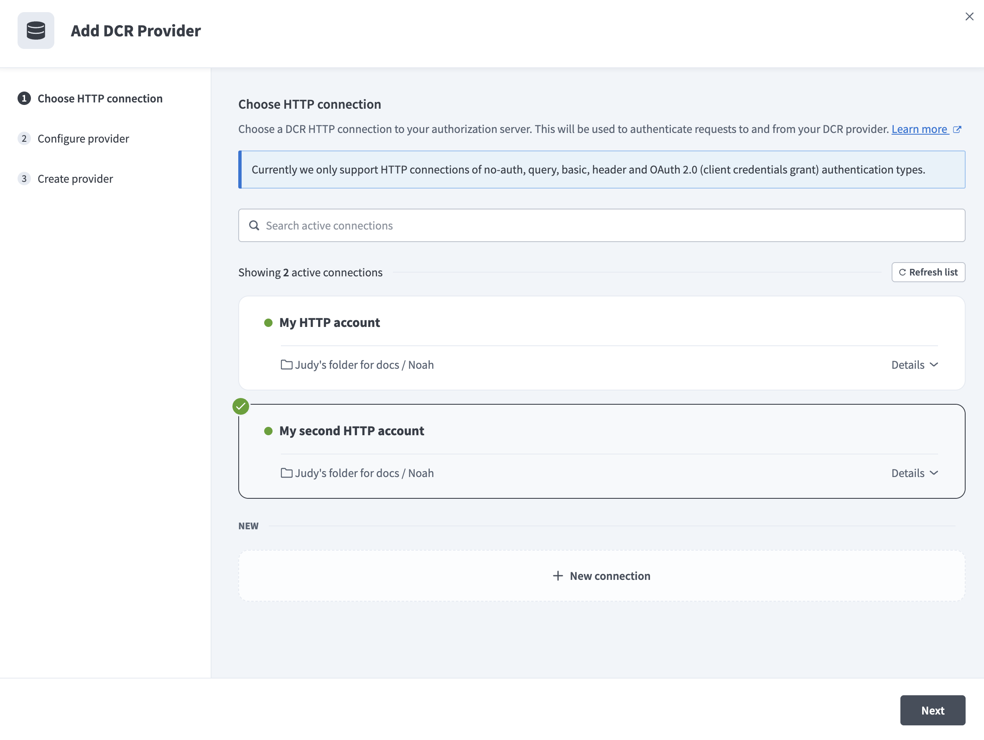The height and width of the screenshot is (740, 984).
Task: Click the external link icon after Learn more
Action: (957, 130)
